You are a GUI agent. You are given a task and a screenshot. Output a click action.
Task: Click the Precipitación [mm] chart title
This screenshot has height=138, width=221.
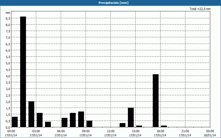(x=114, y=3)
